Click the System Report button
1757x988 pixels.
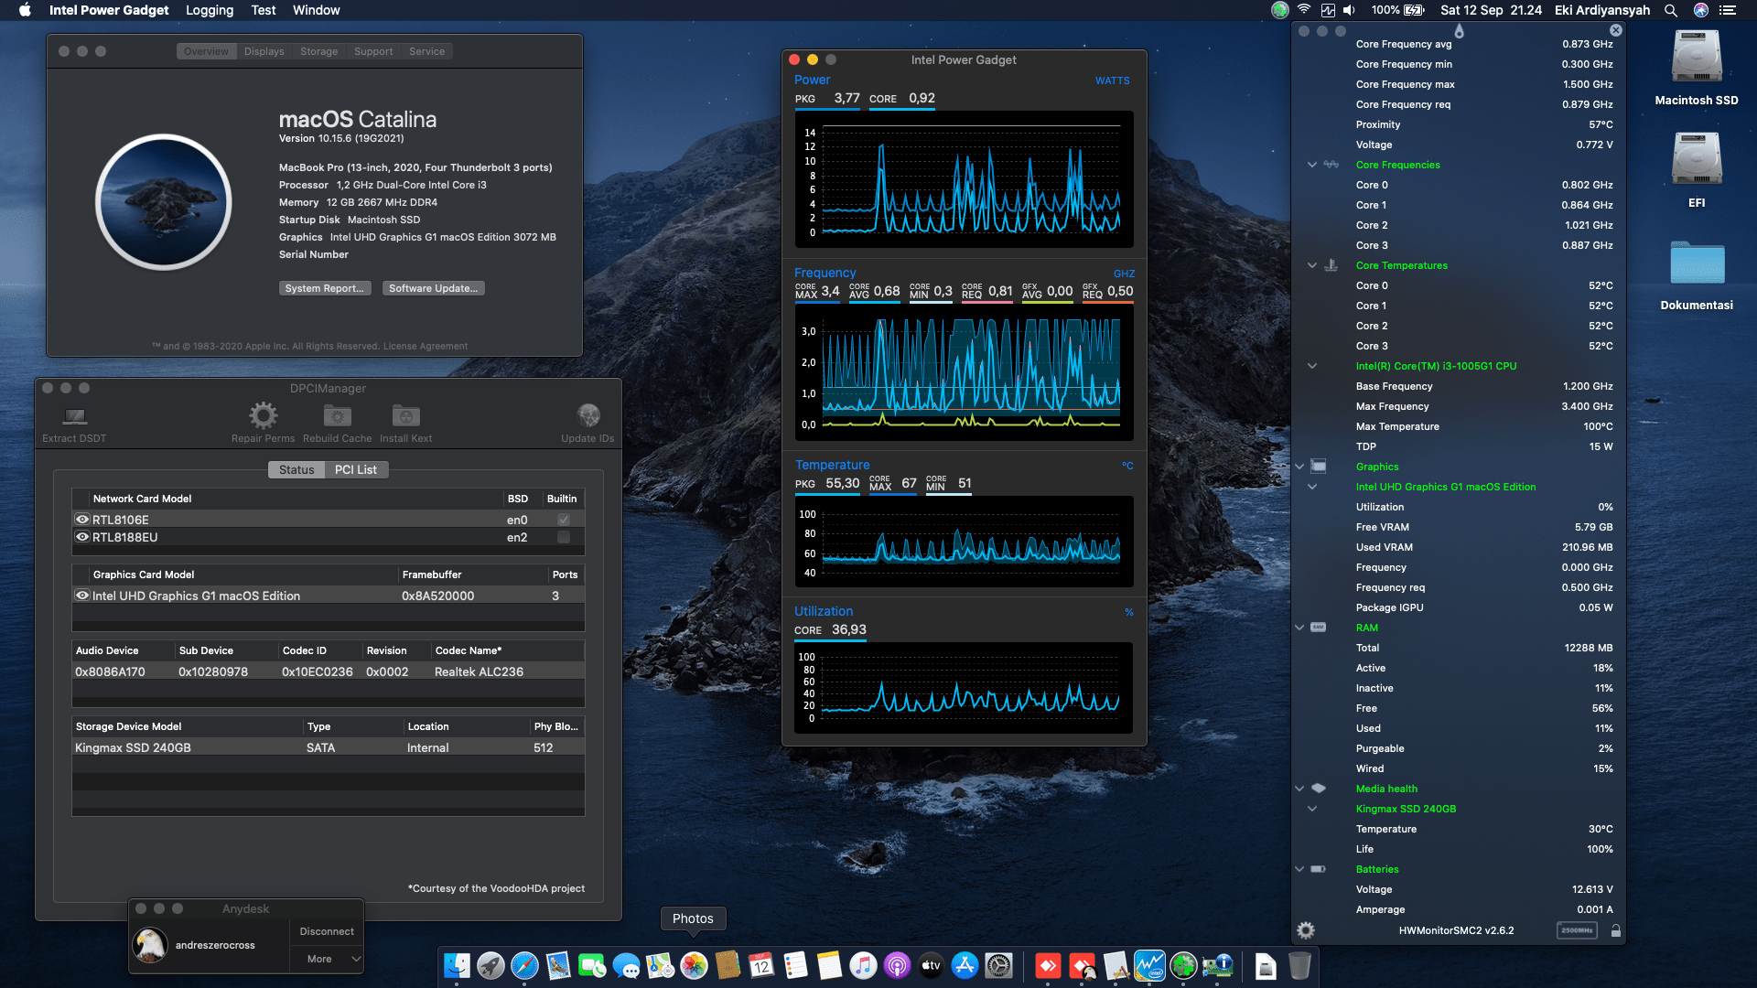(x=325, y=288)
